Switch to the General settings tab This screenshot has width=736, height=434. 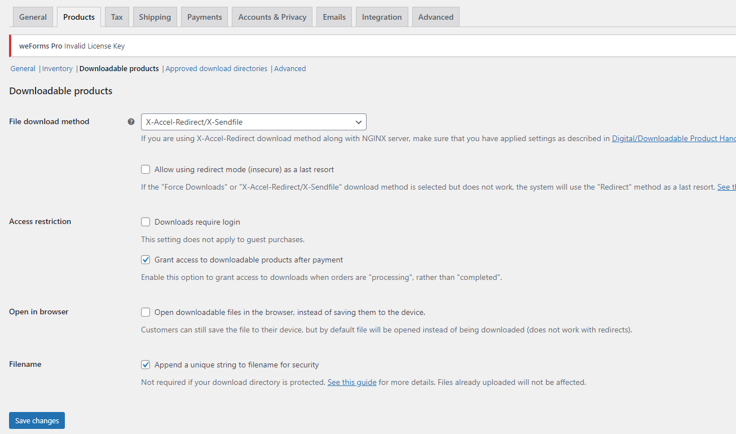33,17
